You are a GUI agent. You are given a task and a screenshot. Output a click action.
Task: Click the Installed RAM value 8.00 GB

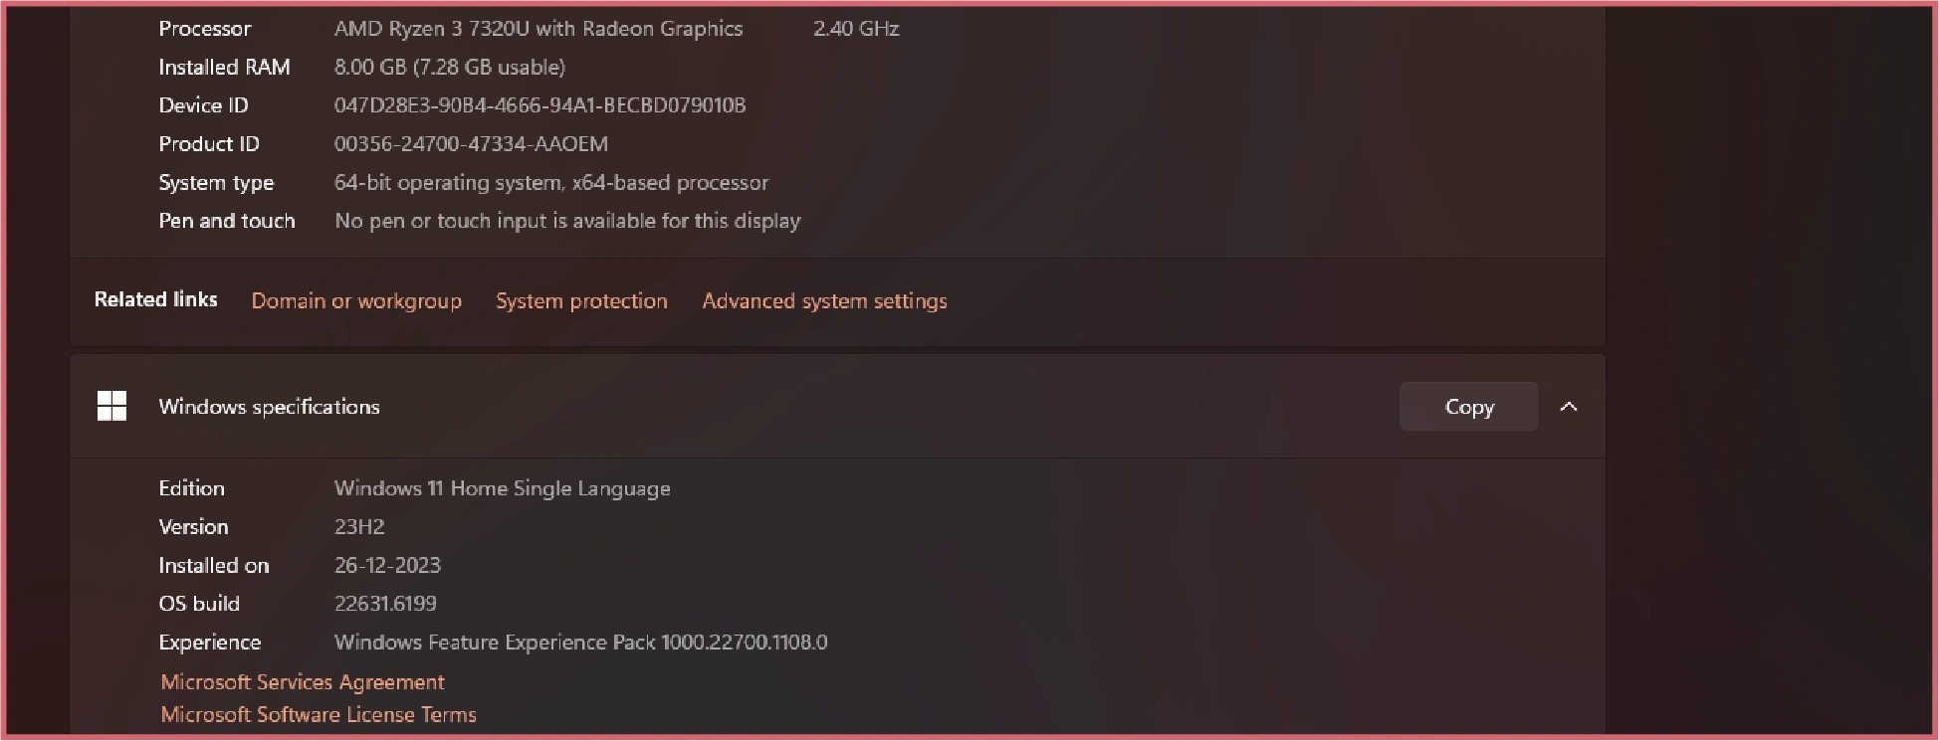tap(449, 68)
